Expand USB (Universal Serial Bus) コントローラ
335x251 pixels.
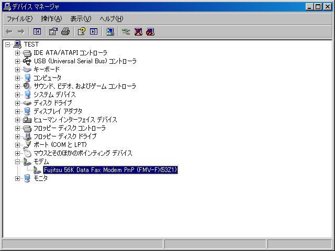(17, 61)
